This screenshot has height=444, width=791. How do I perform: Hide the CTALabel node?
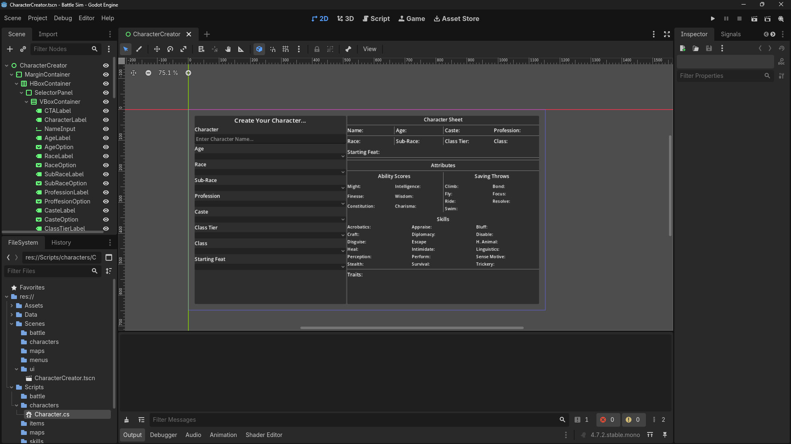coord(106,111)
